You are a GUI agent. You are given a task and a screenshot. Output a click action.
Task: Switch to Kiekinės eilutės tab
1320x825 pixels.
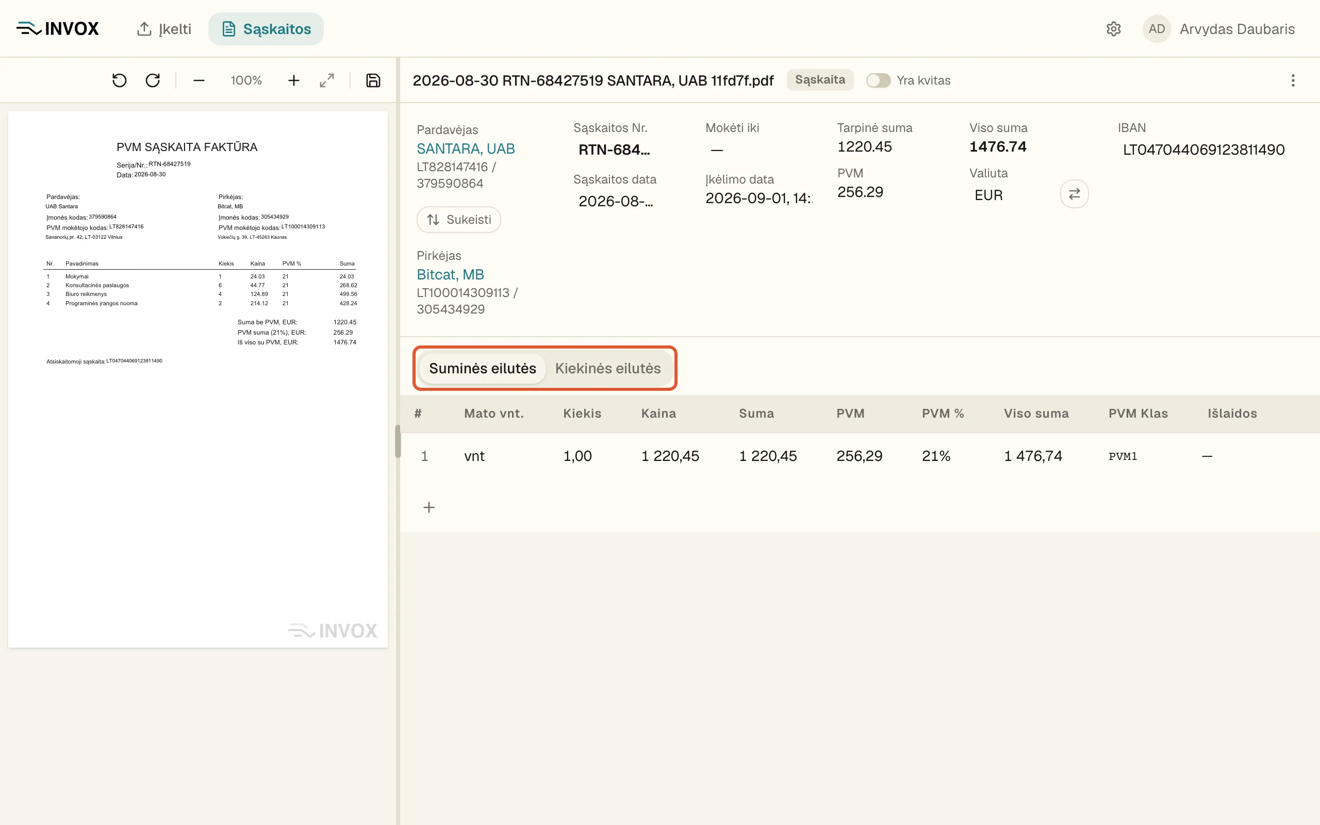607,368
